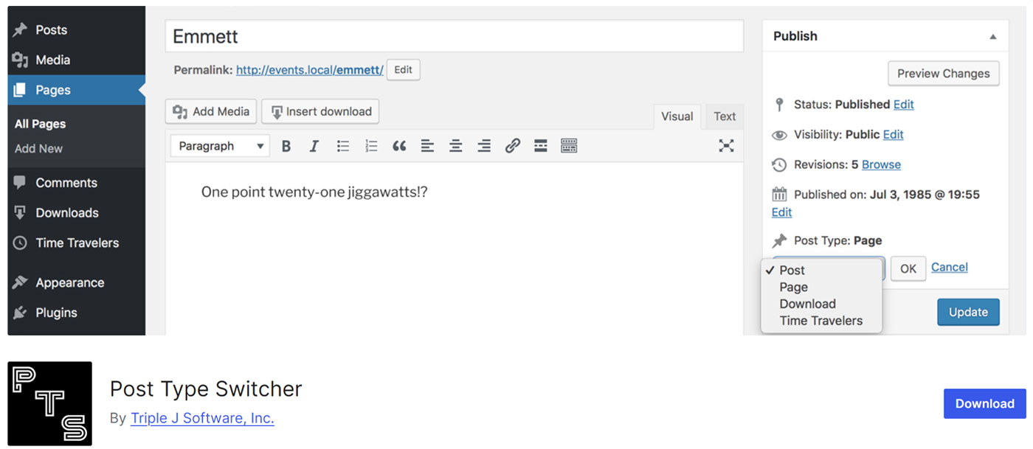Open Appearance in the admin sidebar
The image size is (1033, 449).
[69, 282]
